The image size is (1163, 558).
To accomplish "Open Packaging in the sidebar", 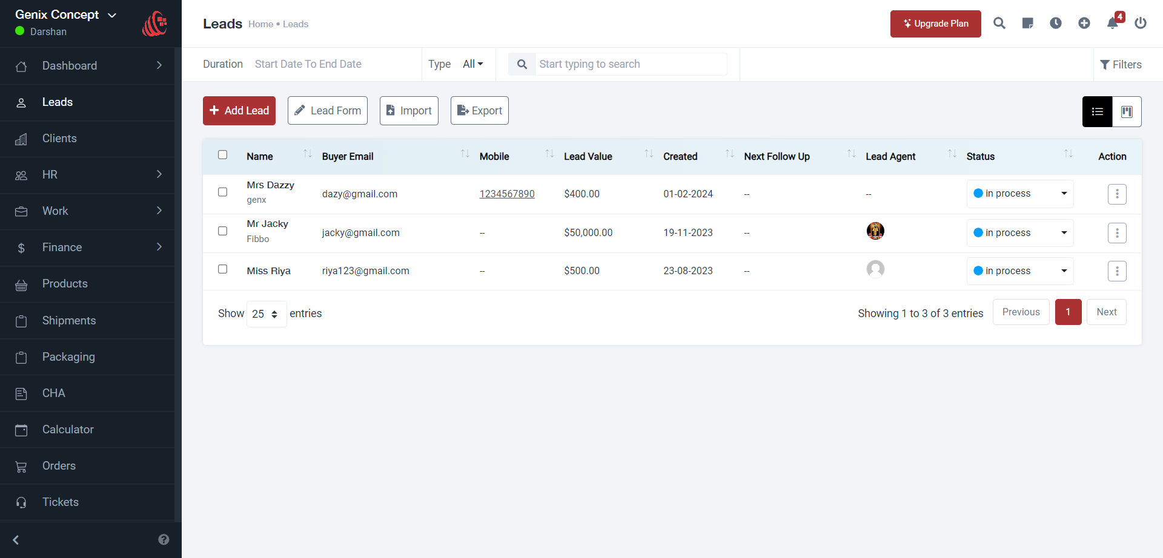I will pyautogui.click(x=87, y=357).
